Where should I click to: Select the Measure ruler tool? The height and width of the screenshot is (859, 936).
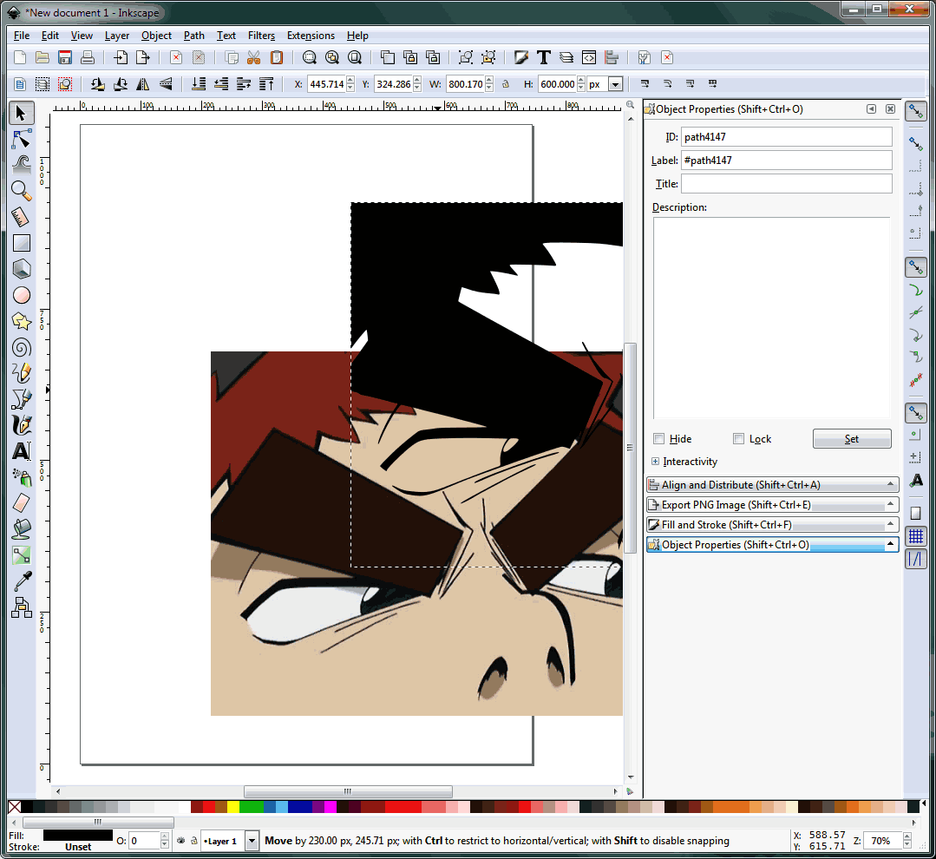(21, 217)
